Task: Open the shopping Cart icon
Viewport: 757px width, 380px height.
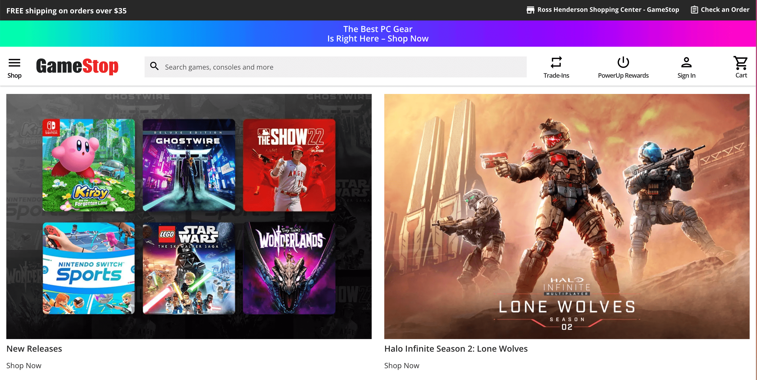Action: pyautogui.click(x=740, y=63)
